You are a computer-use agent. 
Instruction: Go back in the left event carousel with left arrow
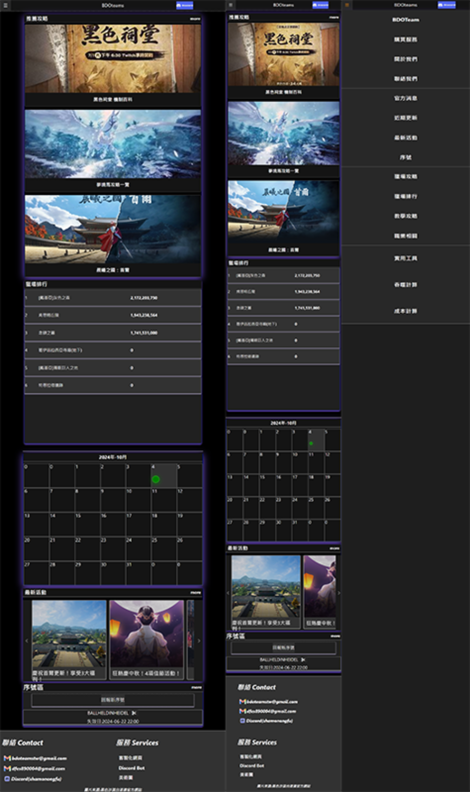pyautogui.click(x=27, y=641)
